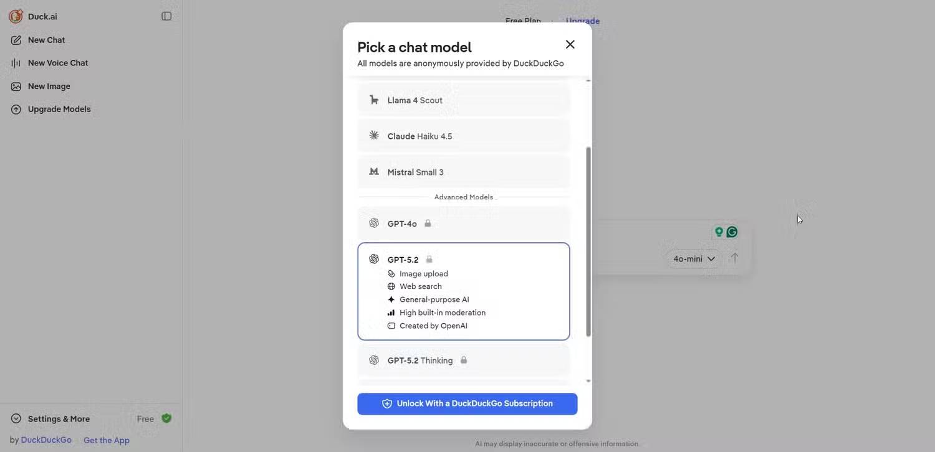Click the Get the App link

(106, 440)
